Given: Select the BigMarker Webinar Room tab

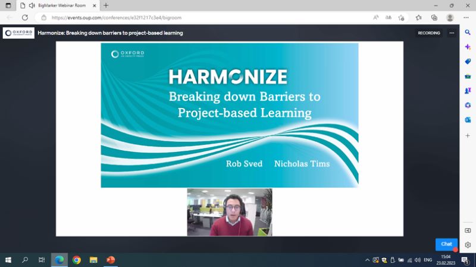Looking at the screenshot, I should coord(58,5).
